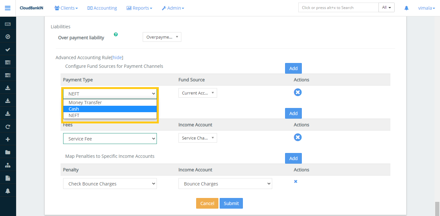Screen dimensions: 440x216
Task: Open the Admin menu
Action: [x=173, y=8]
